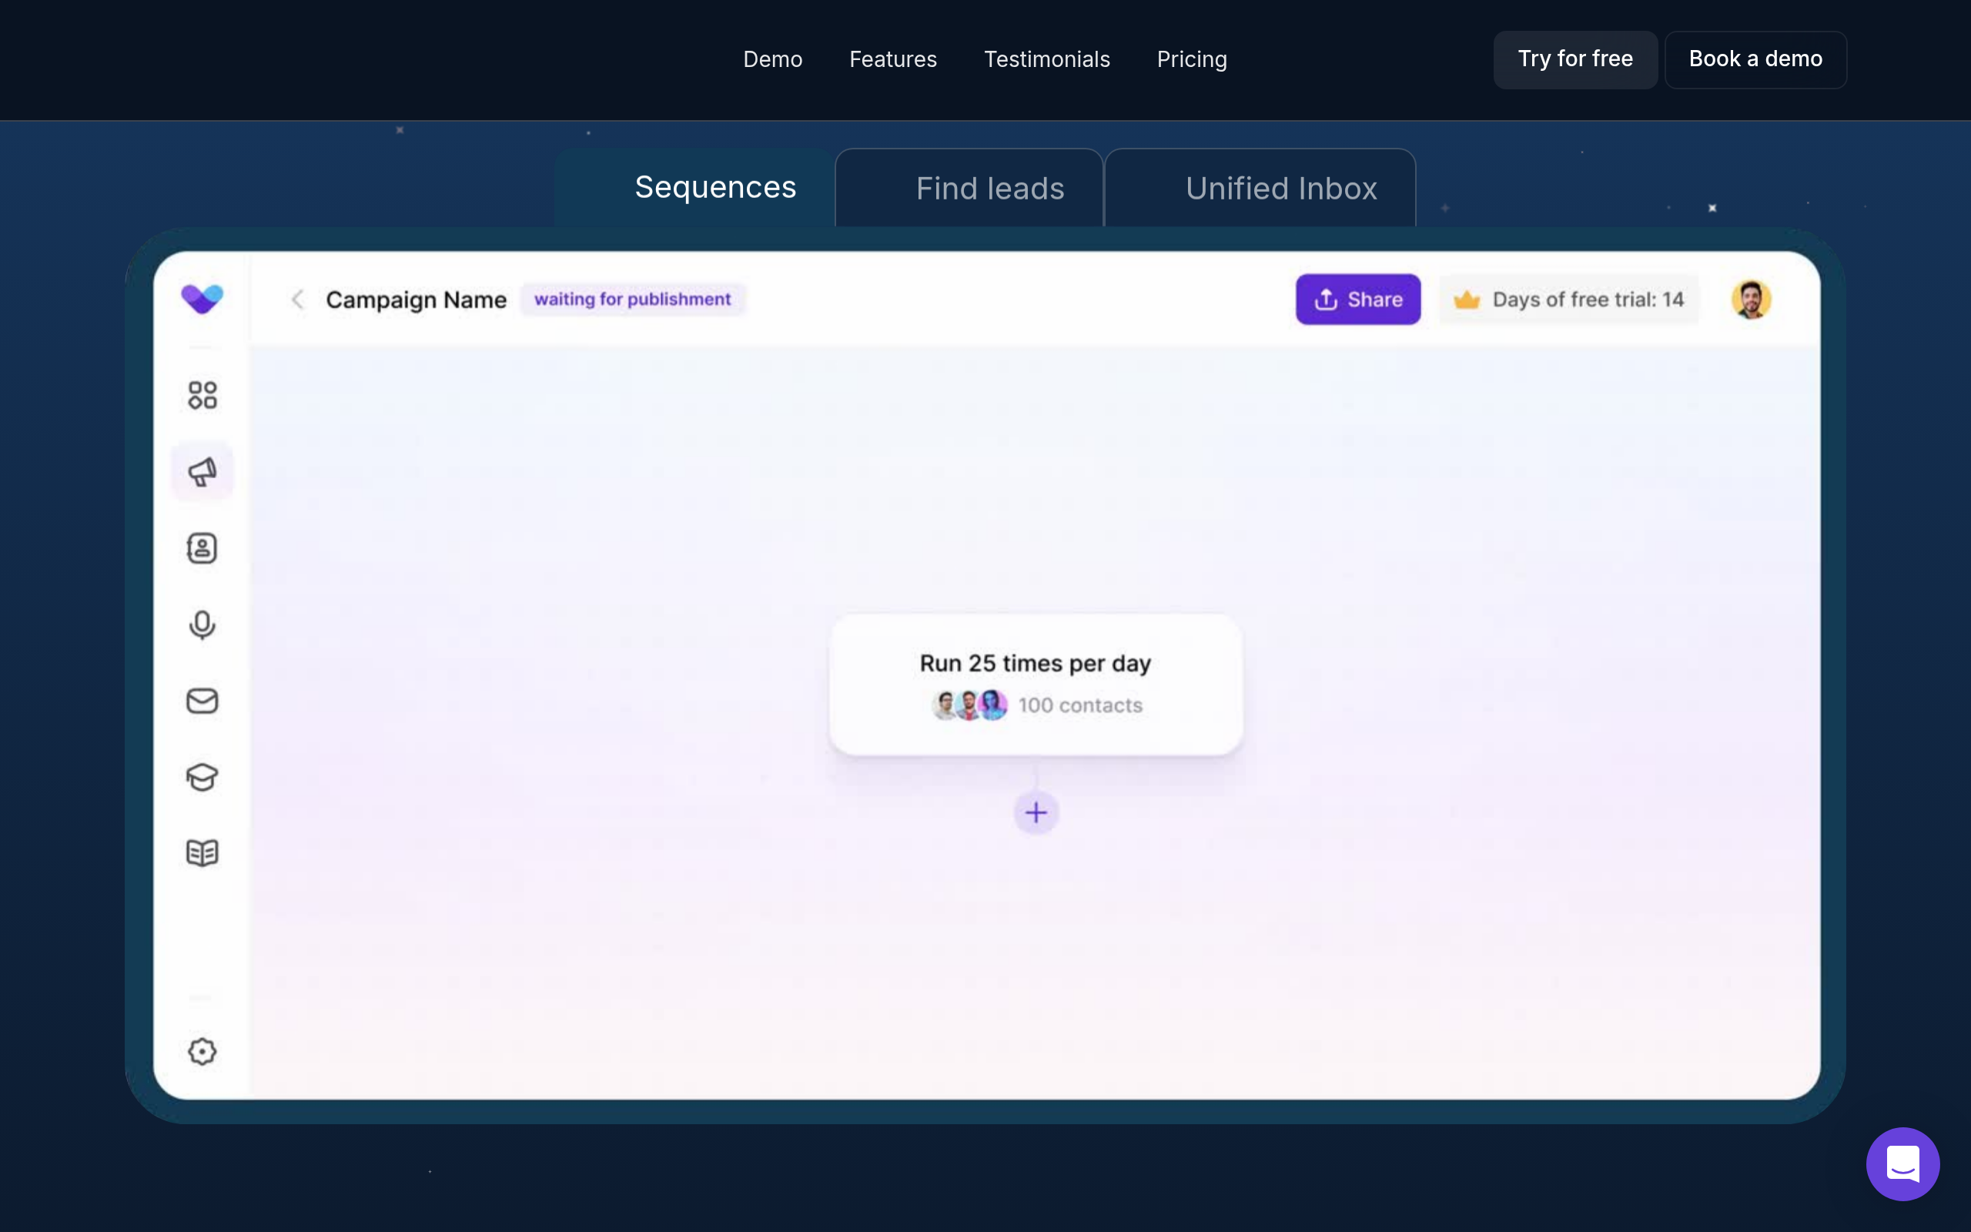Open the dashboard grid icon in sidebar

click(x=202, y=395)
